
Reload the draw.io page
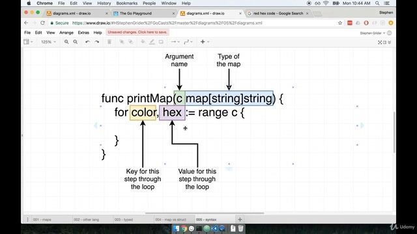pyautogui.click(x=42, y=23)
